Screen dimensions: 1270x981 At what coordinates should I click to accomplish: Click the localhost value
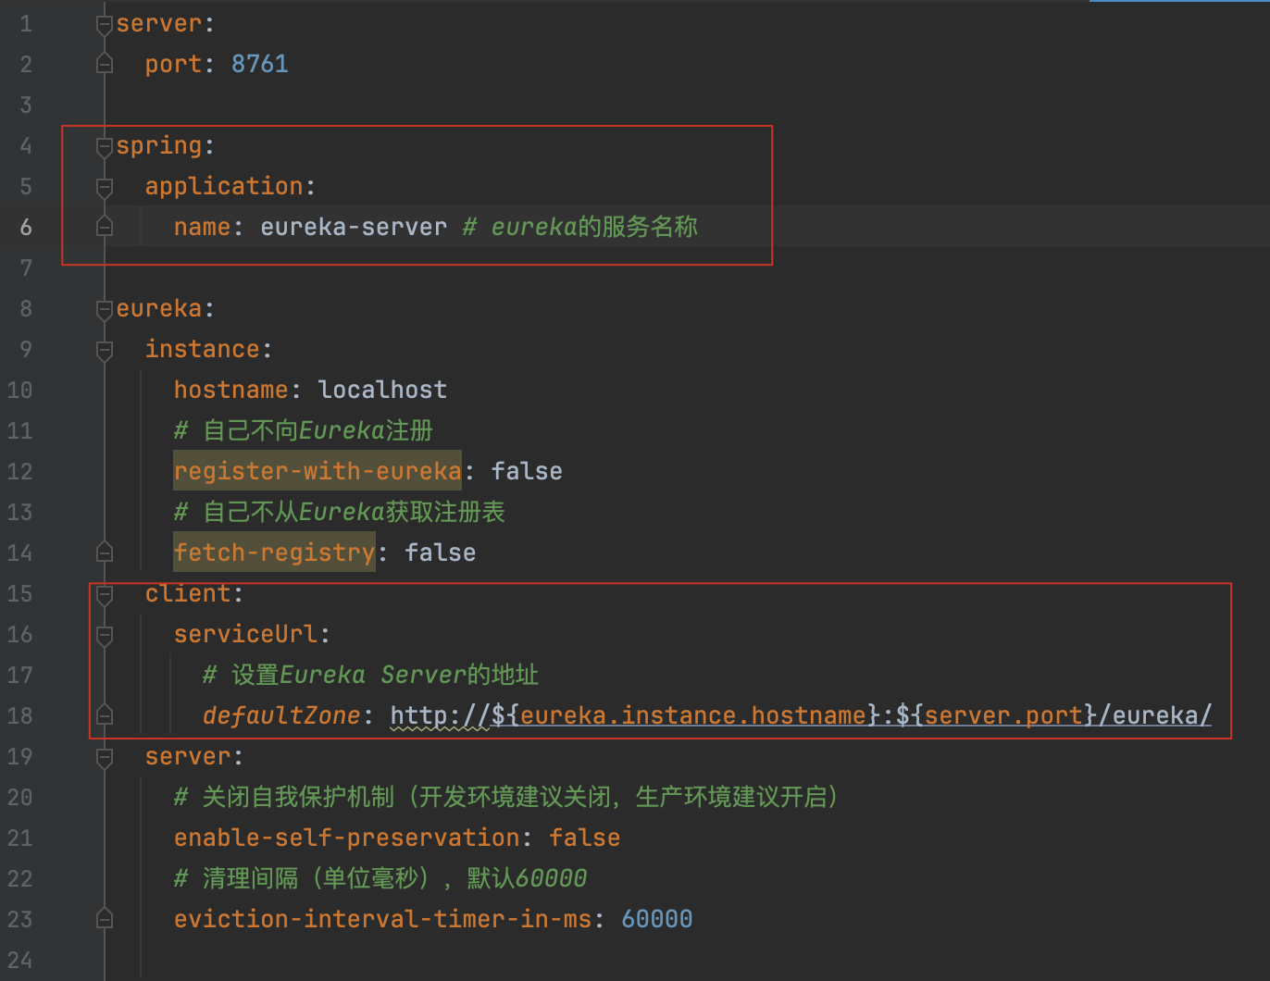click(x=382, y=390)
